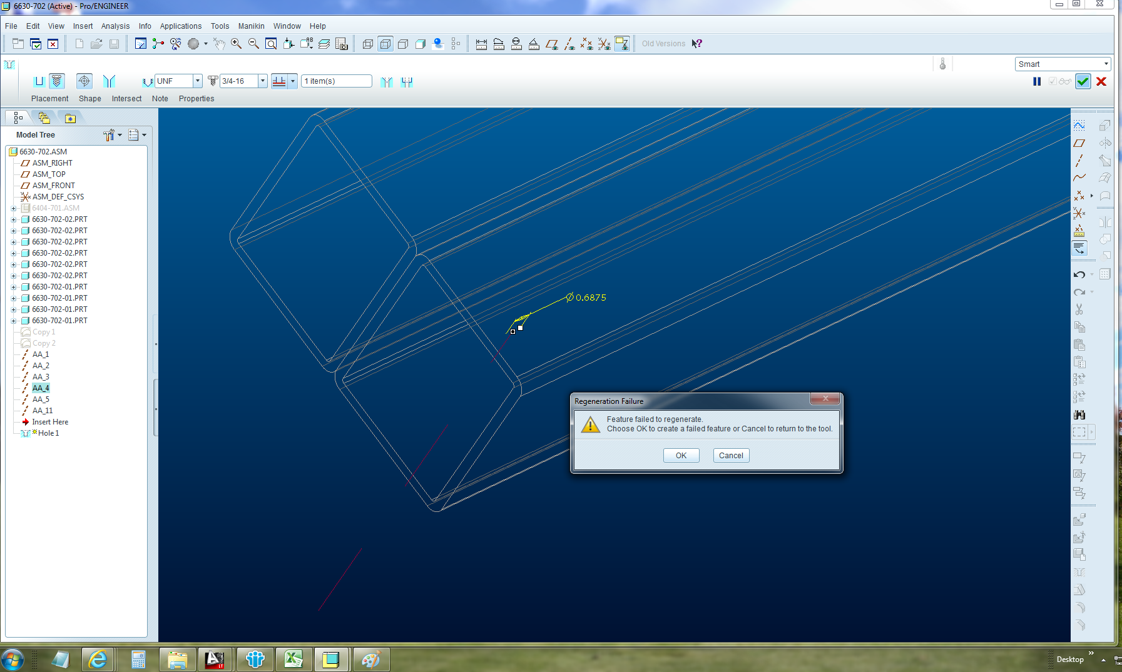This screenshot has width=1122, height=672.
Task: Click the coordinate system tool icon
Action: click(x=1079, y=213)
